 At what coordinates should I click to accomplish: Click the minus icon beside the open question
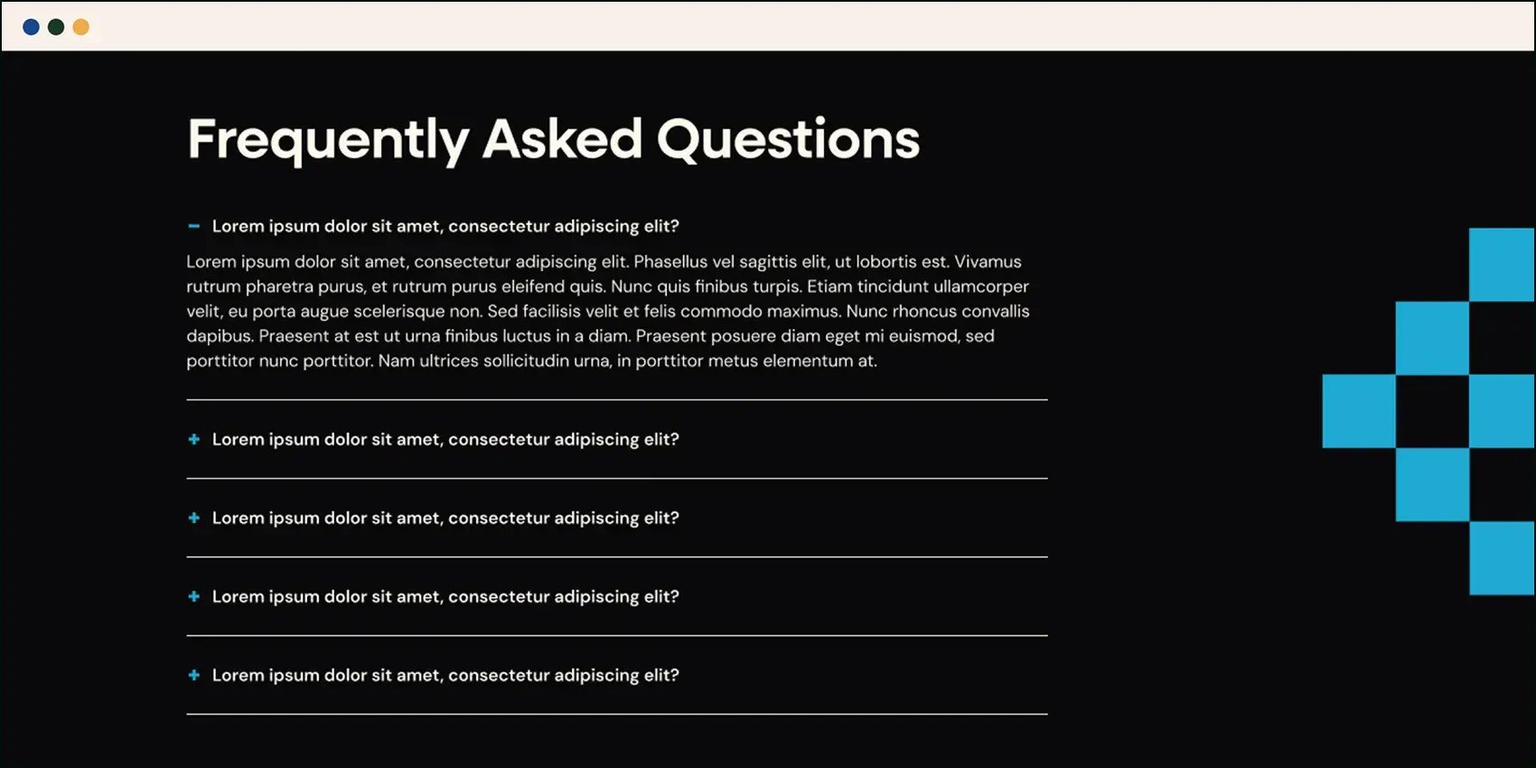193,225
